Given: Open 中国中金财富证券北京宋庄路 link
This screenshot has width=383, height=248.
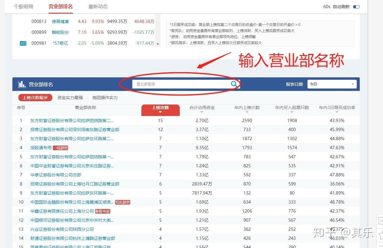Looking at the screenshot, I should pyautogui.click(x=72, y=166).
